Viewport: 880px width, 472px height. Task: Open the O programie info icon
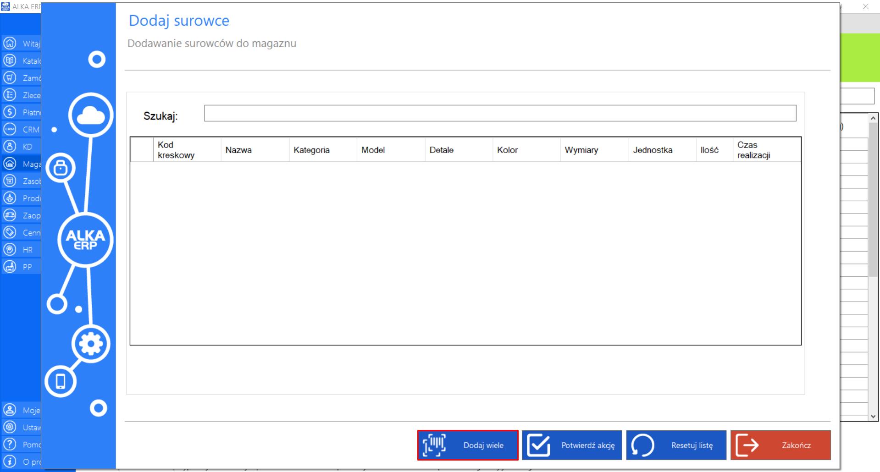click(10, 461)
